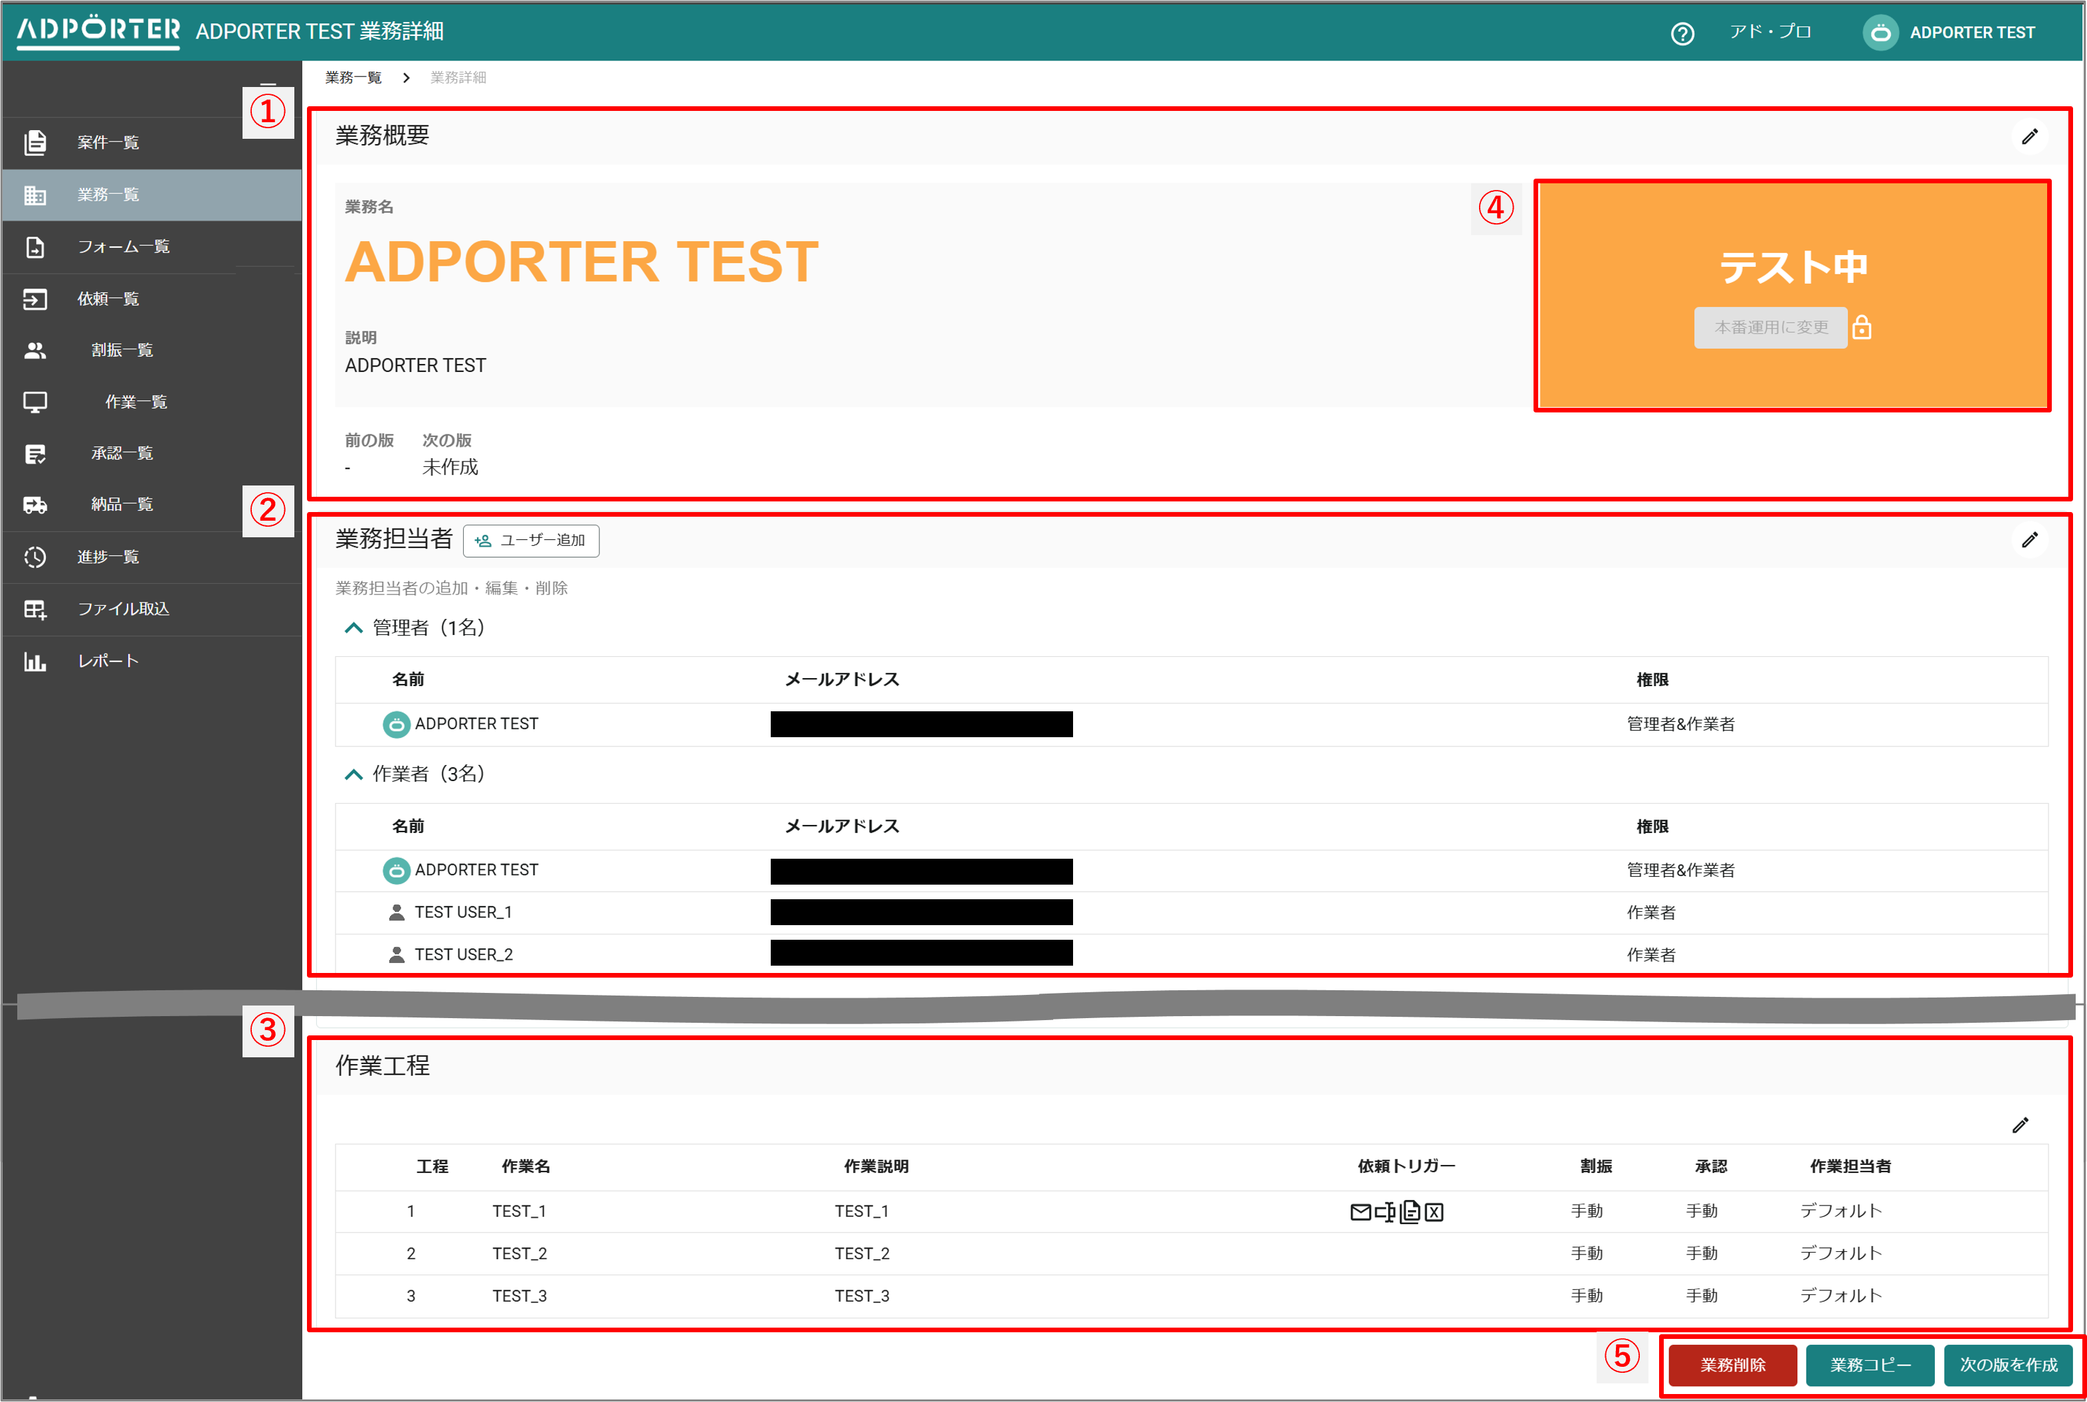Click the ADPORTER TEST user avatar in header
The height and width of the screenshot is (1402, 2087).
tap(1880, 33)
